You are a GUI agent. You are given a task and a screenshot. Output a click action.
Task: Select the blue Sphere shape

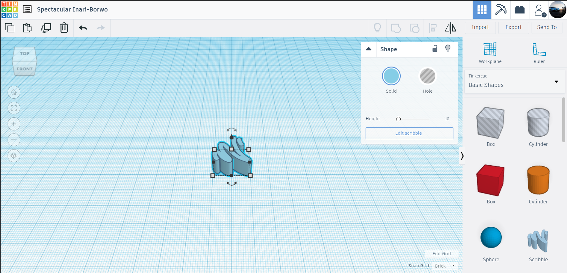pyautogui.click(x=491, y=238)
